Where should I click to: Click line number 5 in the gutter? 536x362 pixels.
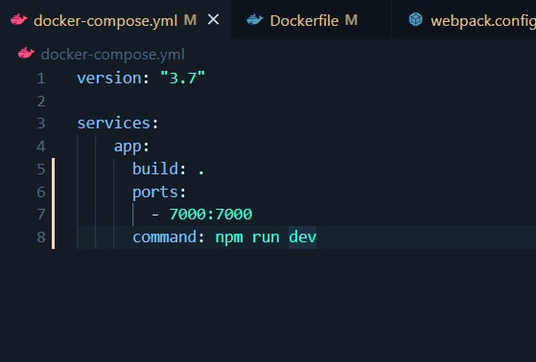click(41, 170)
